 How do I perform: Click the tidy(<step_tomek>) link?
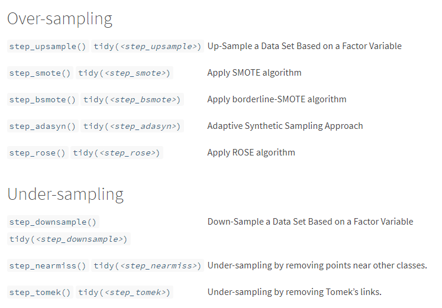124,292
